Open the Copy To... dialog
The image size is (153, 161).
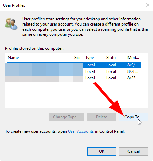(134, 117)
